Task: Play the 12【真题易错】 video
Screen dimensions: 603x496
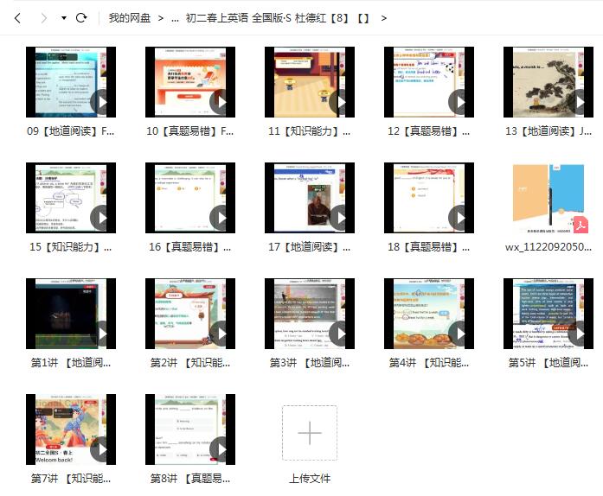Action: point(459,102)
